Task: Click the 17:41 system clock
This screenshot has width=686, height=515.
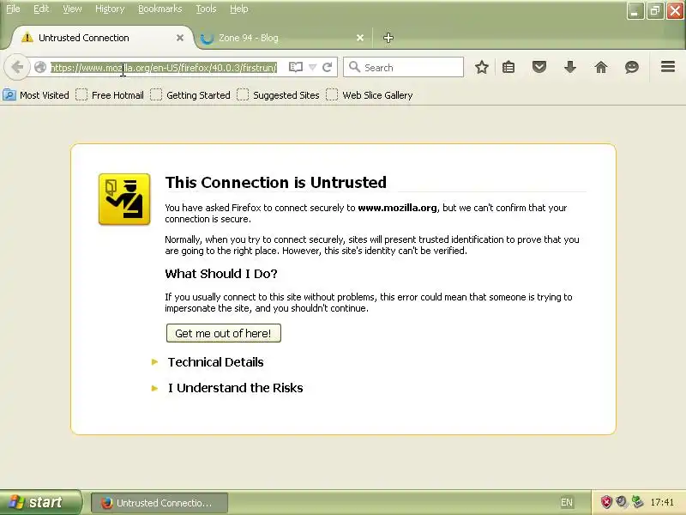Action: point(662,502)
